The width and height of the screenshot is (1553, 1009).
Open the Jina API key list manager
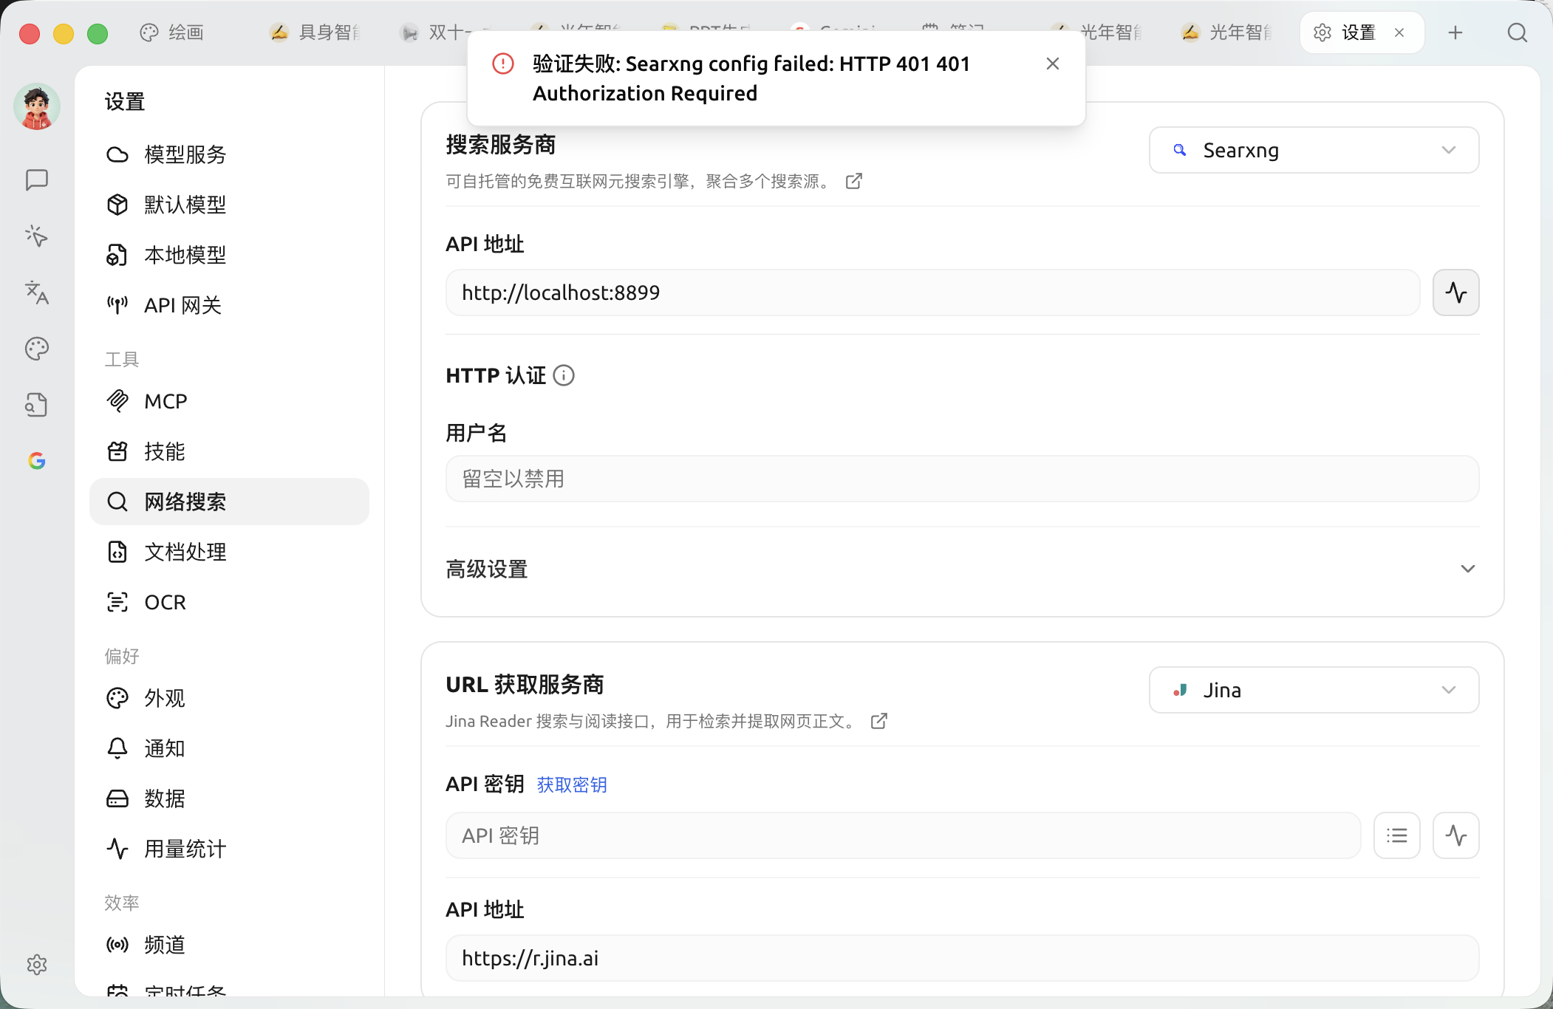[x=1396, y=835]
